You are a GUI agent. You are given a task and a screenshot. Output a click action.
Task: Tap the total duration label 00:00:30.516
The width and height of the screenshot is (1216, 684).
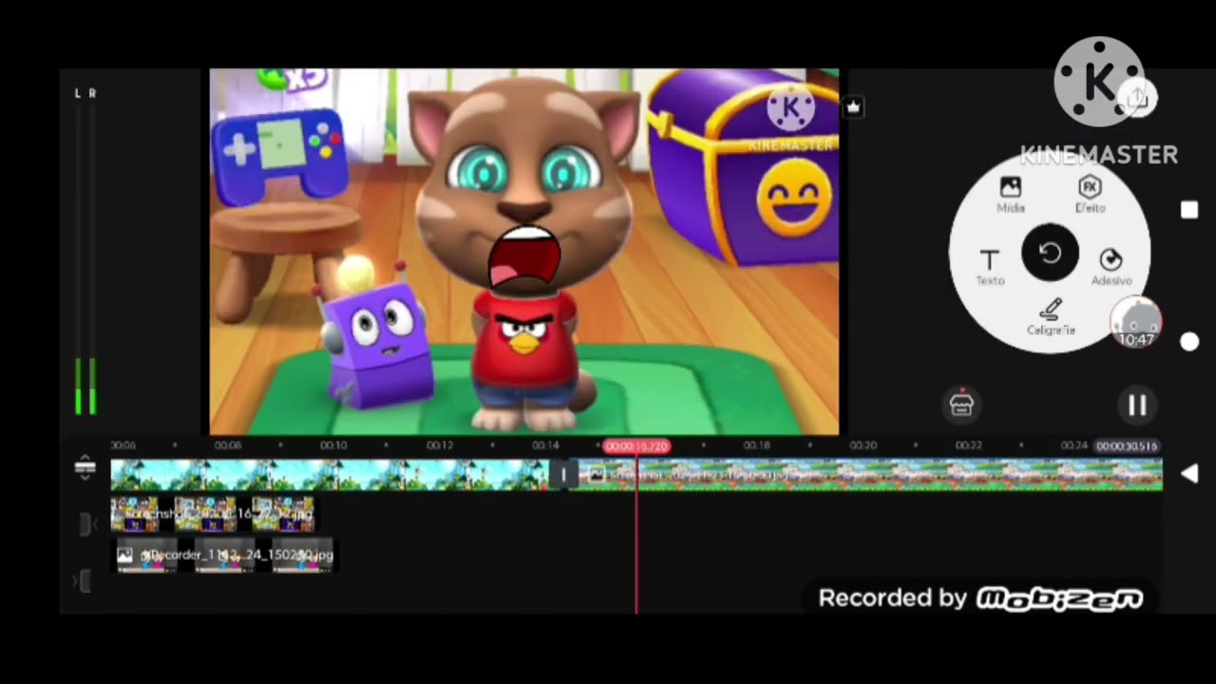click(1127, 446)
